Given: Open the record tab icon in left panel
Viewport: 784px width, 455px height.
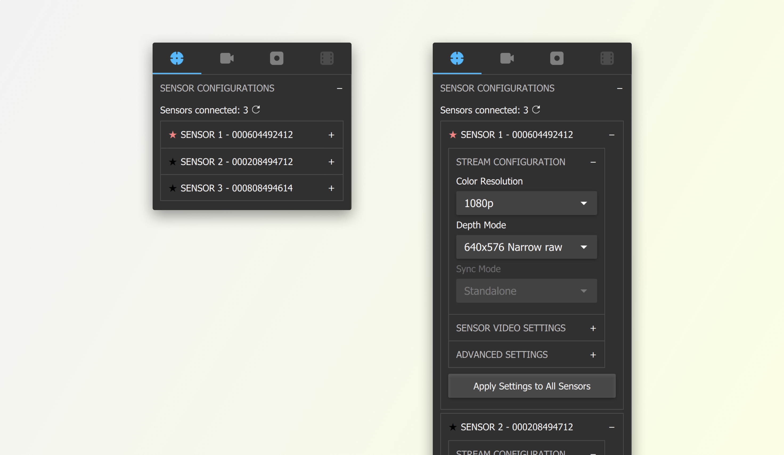Looking at the screenshot, I should pyautogui.click(x=277, y=58).
